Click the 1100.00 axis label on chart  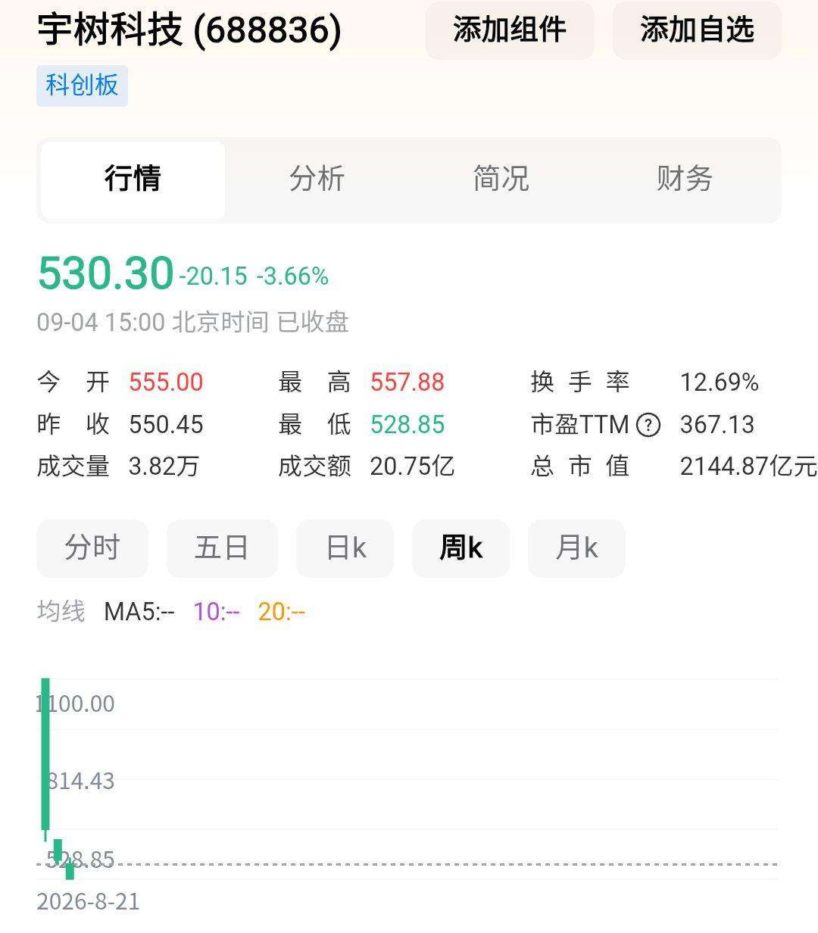pos(76,704)
